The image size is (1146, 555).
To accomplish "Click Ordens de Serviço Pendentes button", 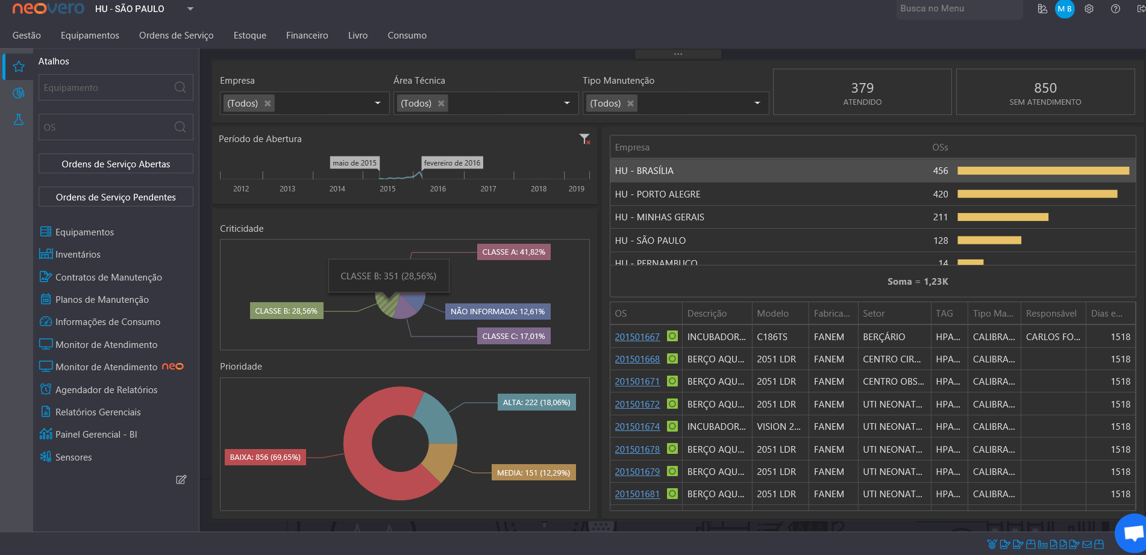I will click(116, 197).
